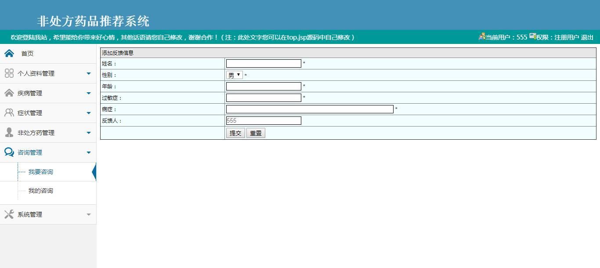Click the welcome message banner text
Viewport: 600px width, 268px height.
pyautogui.click(x=183, y=37)
